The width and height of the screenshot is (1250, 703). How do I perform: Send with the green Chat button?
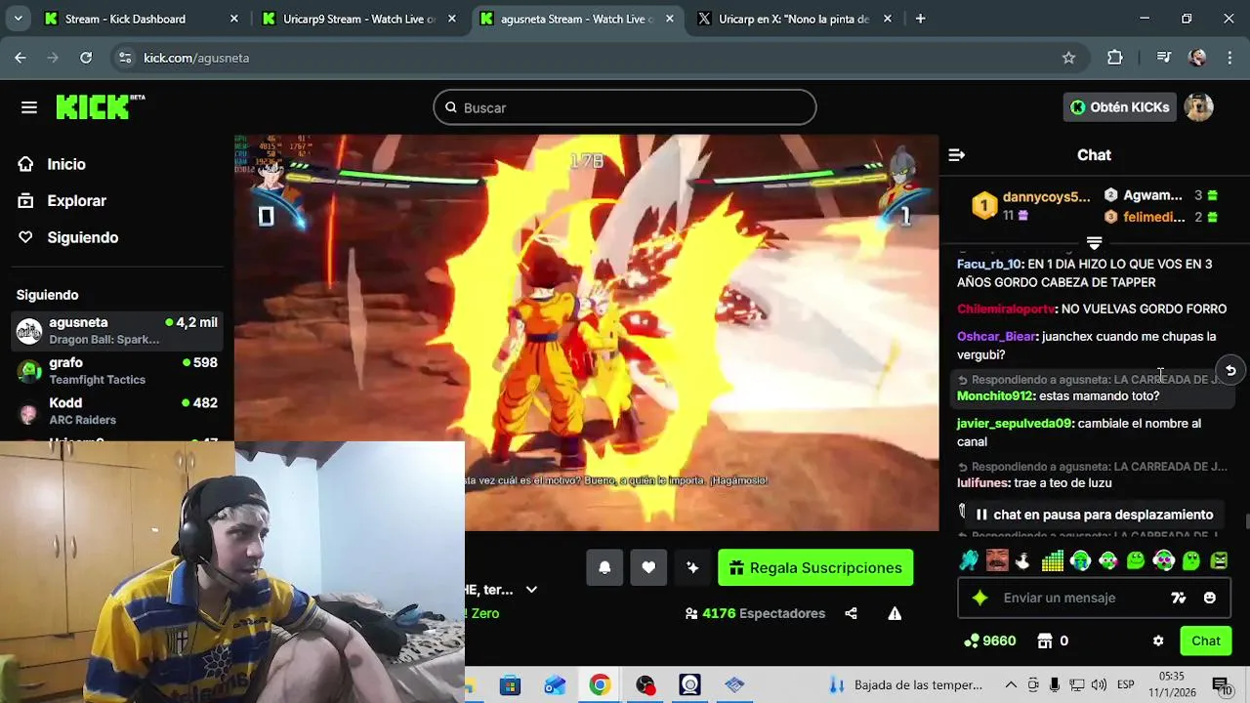1205,641
